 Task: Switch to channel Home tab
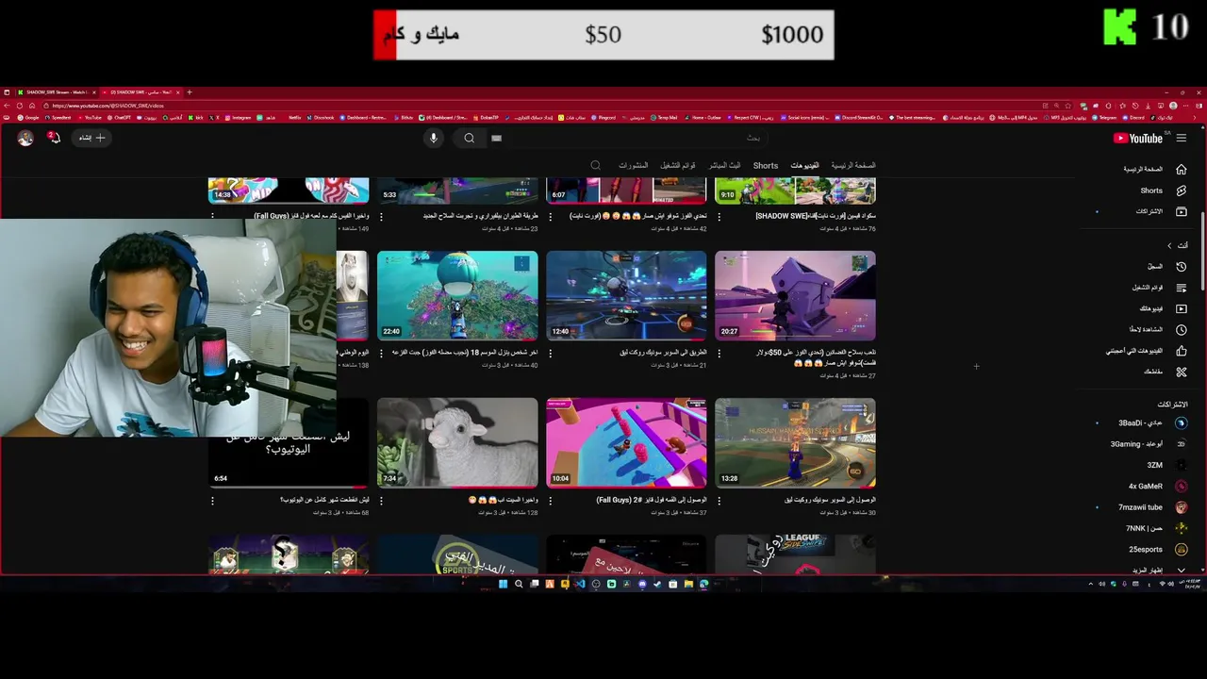[x=853, y=165]
